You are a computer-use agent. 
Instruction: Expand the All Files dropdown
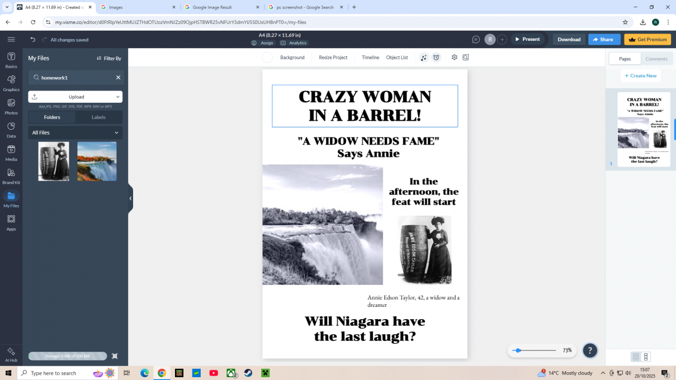[116, 133]
